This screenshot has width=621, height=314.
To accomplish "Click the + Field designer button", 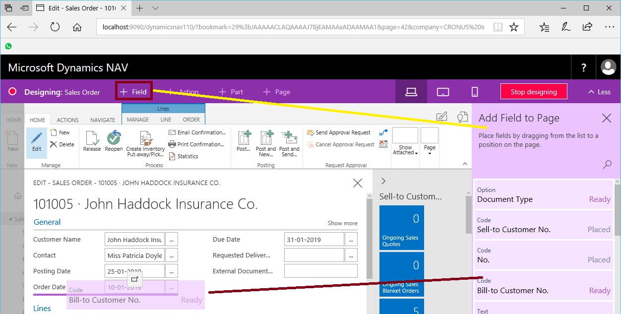I will click(x=133, y=92).
